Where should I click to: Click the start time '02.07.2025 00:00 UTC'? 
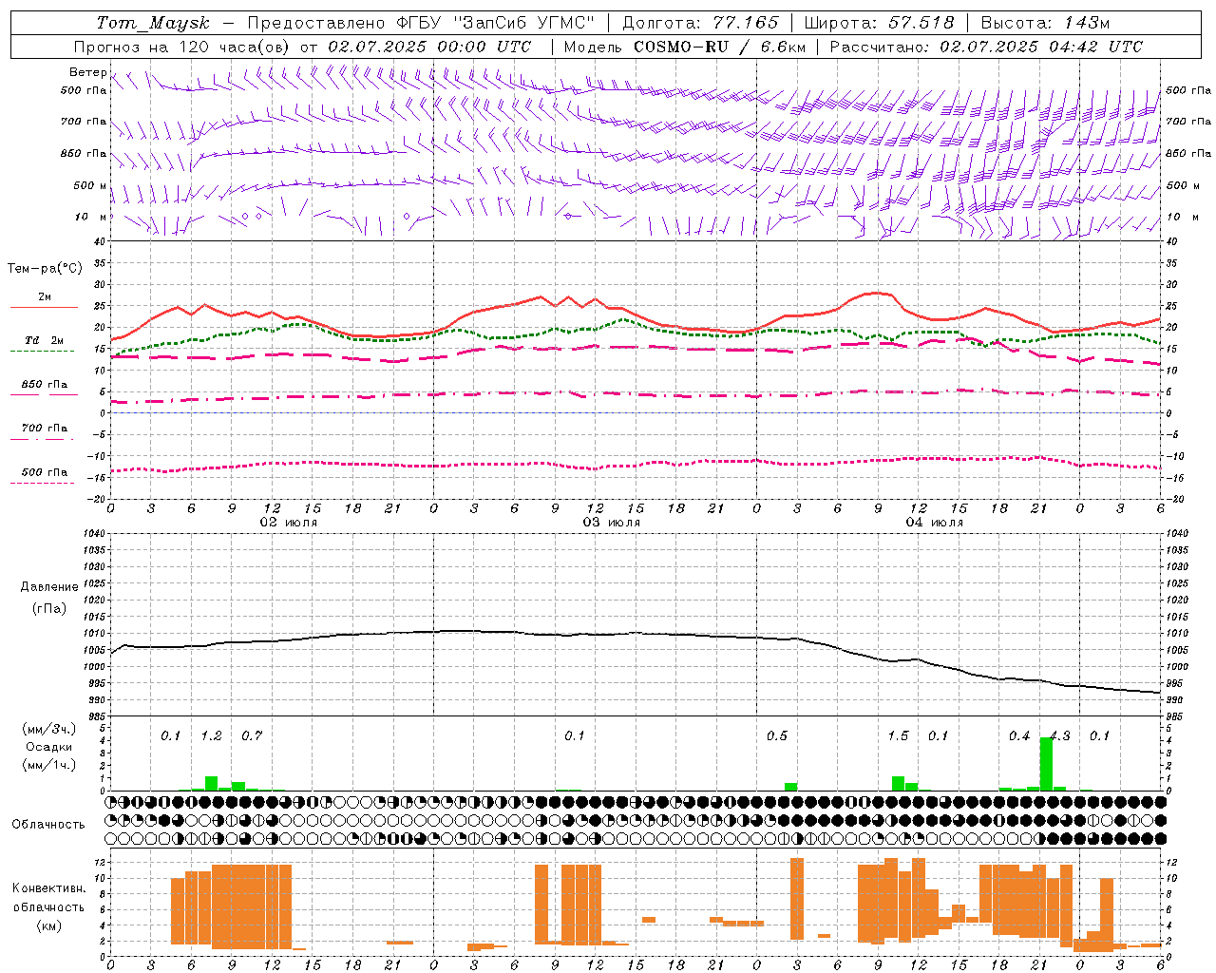tap(429, 47)
